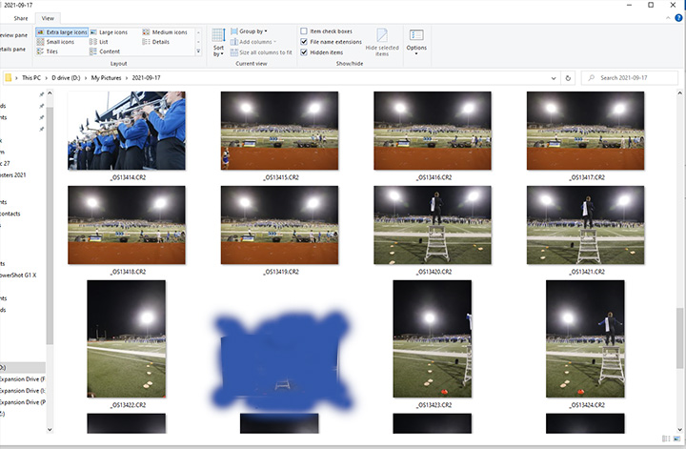Click in the Search 2021-09-17 field
The width and height of the screenshot is (686, 449).
[x=631, y=78]
